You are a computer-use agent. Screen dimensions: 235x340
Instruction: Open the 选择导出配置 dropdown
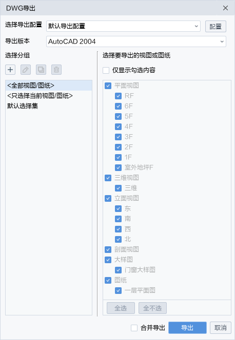(x=123, y=26)
